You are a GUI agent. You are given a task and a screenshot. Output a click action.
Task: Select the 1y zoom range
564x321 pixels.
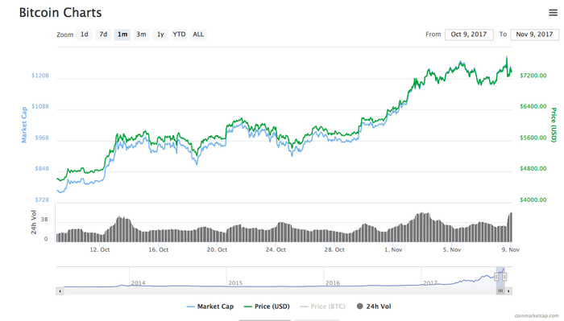(x=160, y=35)
